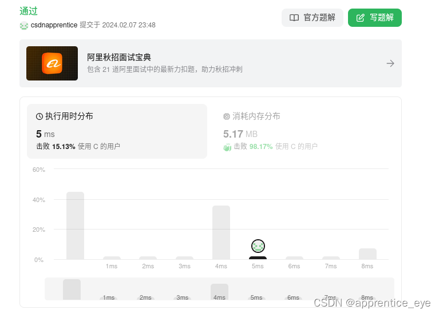Click the 60% y-axis label
The width and height of the screenshot is (439, 314).
click(x=39, y=170)
